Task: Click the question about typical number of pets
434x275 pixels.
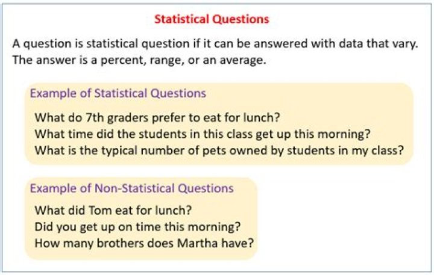Action: click(219, 149)
